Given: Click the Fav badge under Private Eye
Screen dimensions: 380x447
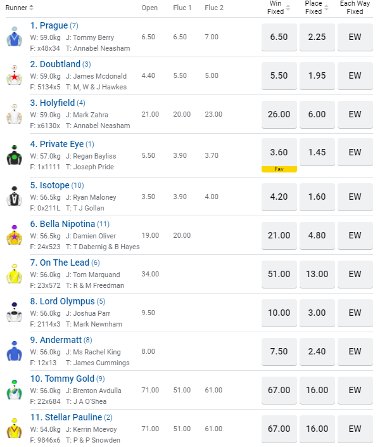Looking at the screenshot, I should point(279,169).
